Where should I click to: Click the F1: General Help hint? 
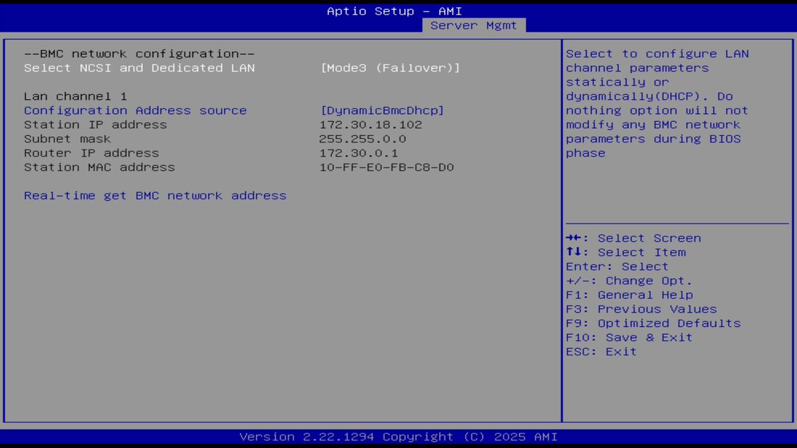630,295
